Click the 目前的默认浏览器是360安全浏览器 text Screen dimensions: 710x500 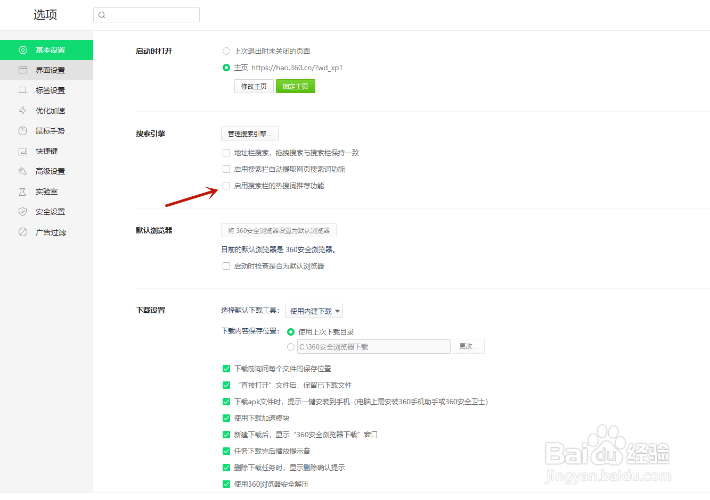[279, 249]
